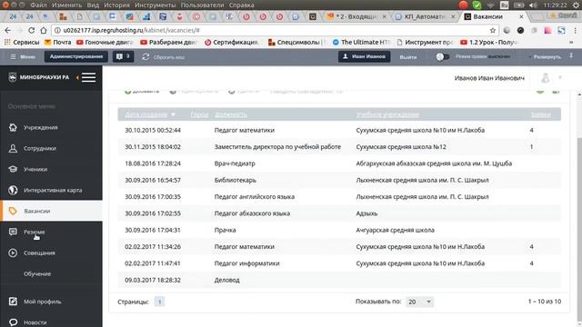
Task: Open Новости in the sidebar
Action: coord(35,322)
